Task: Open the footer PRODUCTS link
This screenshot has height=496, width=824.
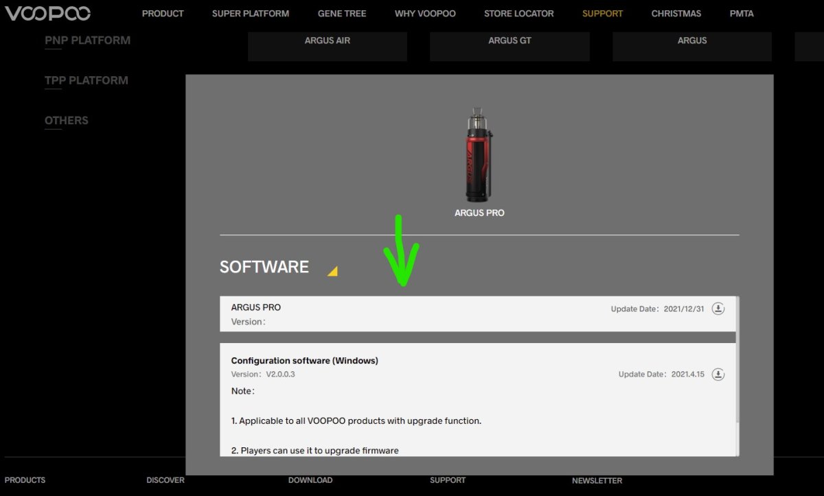Action: [x=25, y=480]
